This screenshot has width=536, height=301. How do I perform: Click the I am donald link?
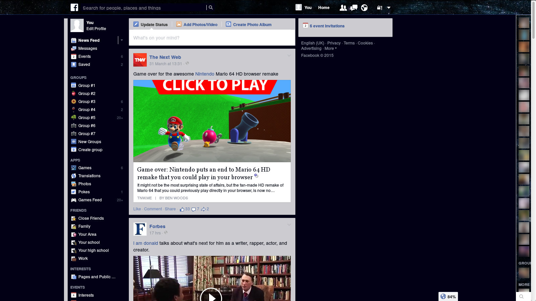tap(146, 243)
